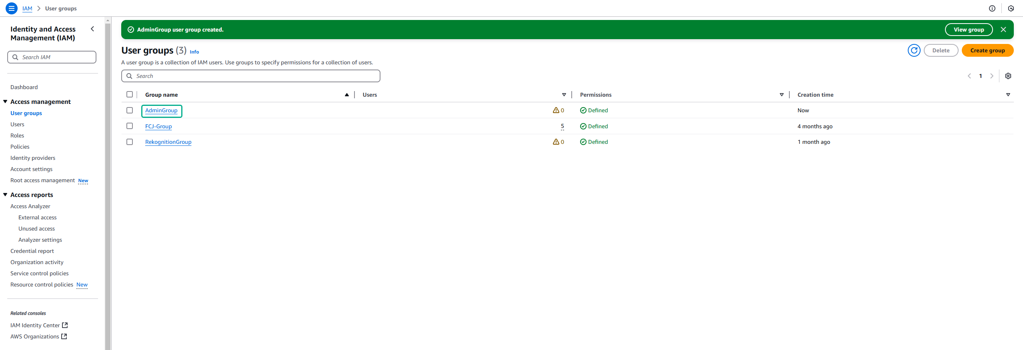Click the info circle icon in top bar
The image size is (1023, 350).
click(992, 8)
